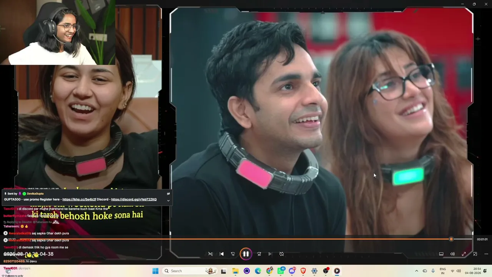Screen dimensions: 492x277
Task: Open Google Chrome from the taskbar
Action: click(x=269, y=271)
